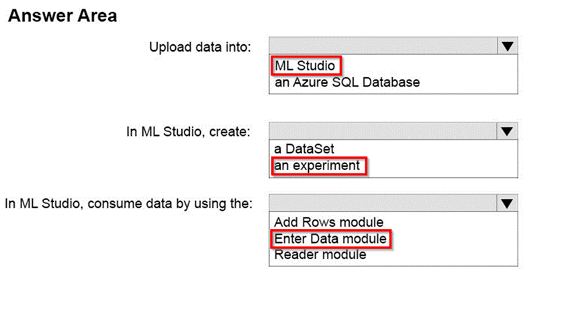Select 'a DataSet' from the list

click(x=304, y=149)
